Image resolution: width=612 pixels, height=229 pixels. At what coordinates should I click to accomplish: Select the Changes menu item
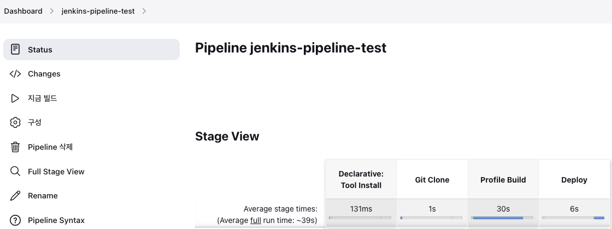(44, 74)
